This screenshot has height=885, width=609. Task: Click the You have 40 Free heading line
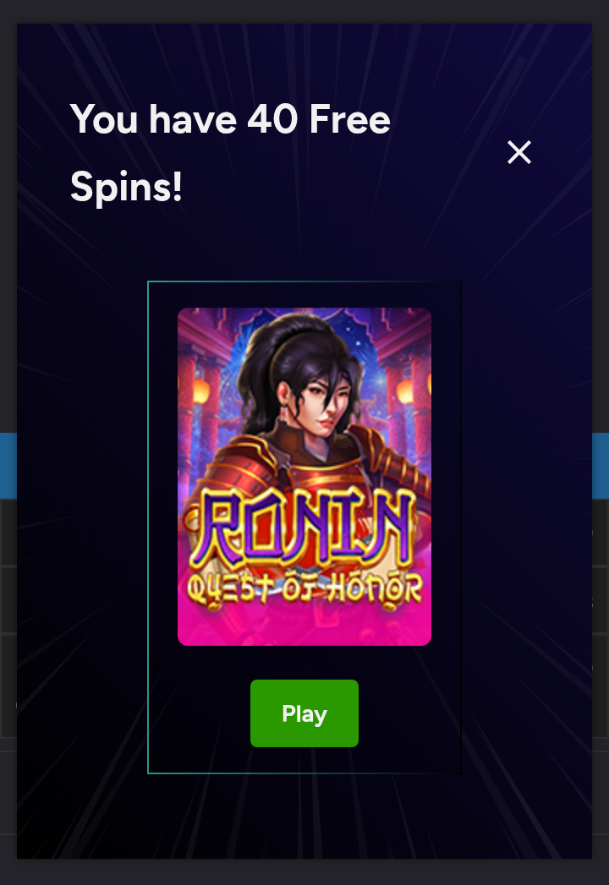pyautogui.click(x=230, y=119)
